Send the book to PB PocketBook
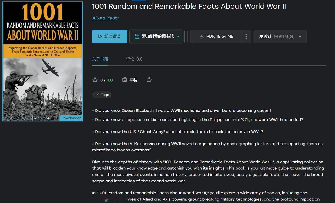This screenshot has height=203, width=335. (286, 37)
